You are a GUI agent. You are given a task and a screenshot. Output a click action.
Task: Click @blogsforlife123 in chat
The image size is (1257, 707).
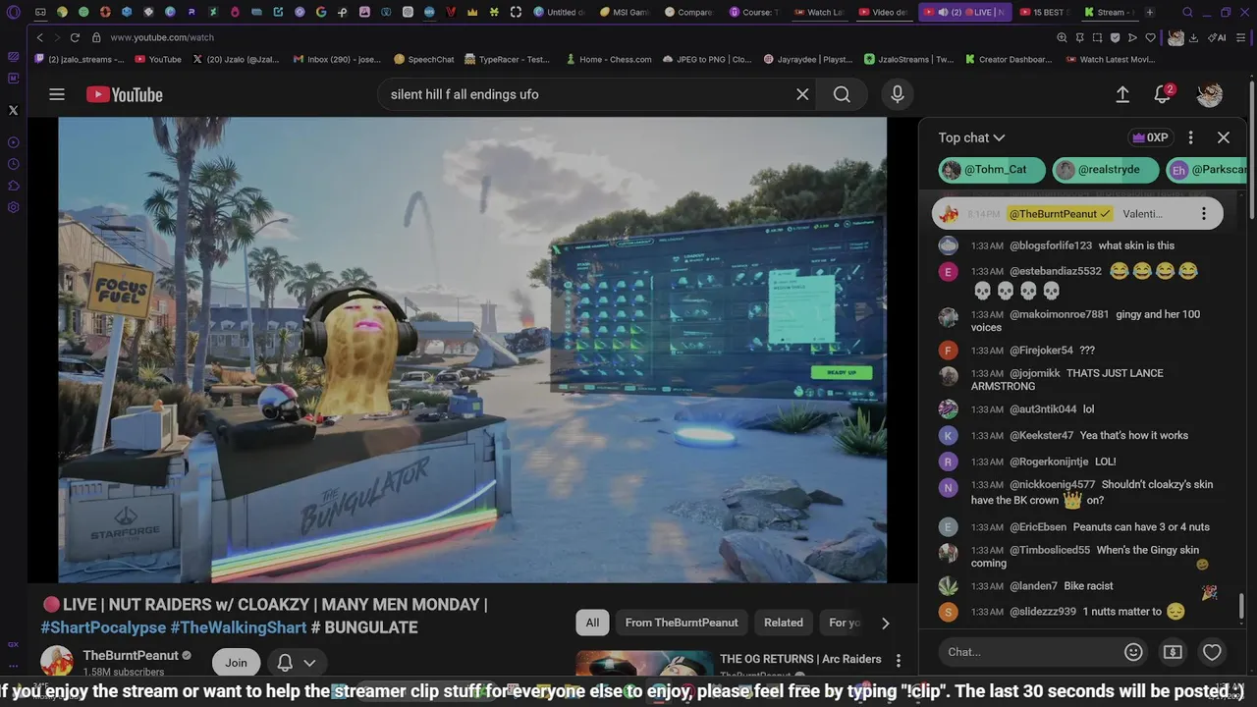[1051, 245]
